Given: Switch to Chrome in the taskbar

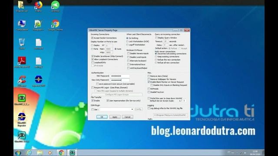Looking at the screenshot, I should click(62, 153).
